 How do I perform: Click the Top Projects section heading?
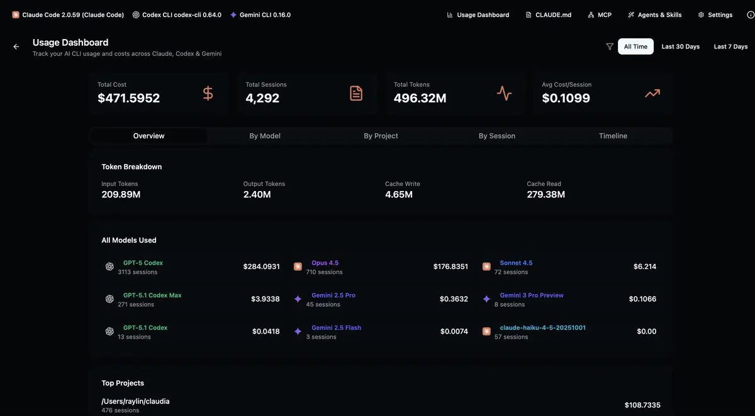pyautogui.click(x=123, y=383)
